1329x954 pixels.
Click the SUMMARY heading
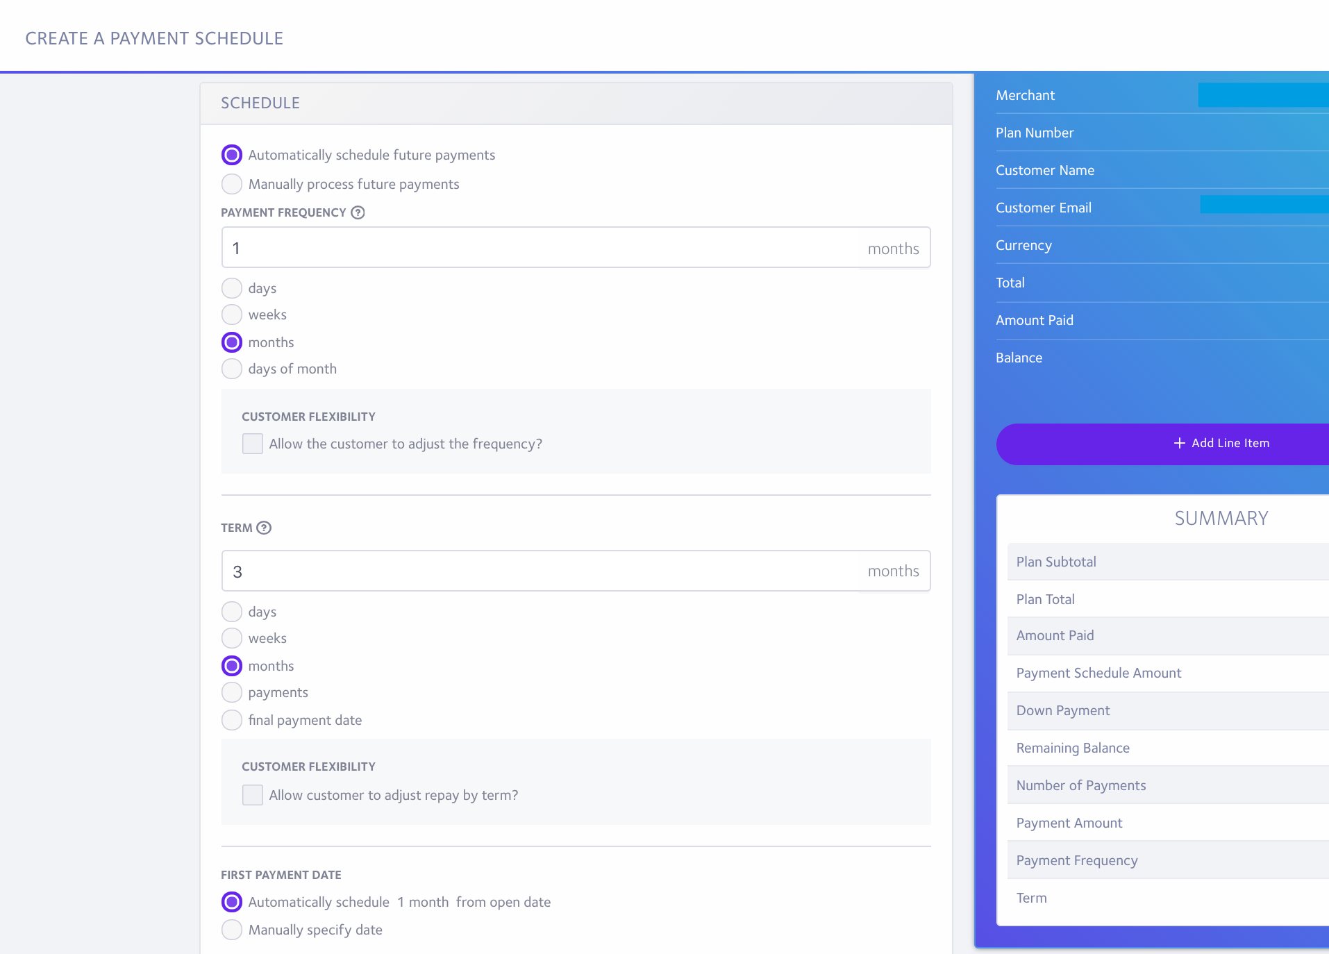(x=1221, y=519)
